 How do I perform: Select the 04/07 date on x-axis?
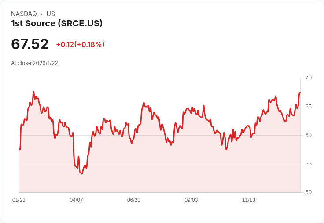pyautogui.click(x=76, y=200)
